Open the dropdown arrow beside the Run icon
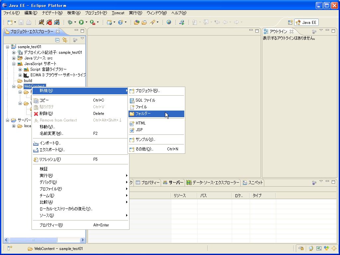 click(86, 22)
